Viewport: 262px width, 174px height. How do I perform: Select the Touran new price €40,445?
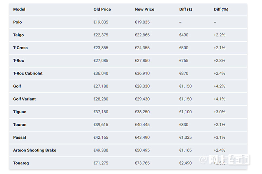coord(142,125)
